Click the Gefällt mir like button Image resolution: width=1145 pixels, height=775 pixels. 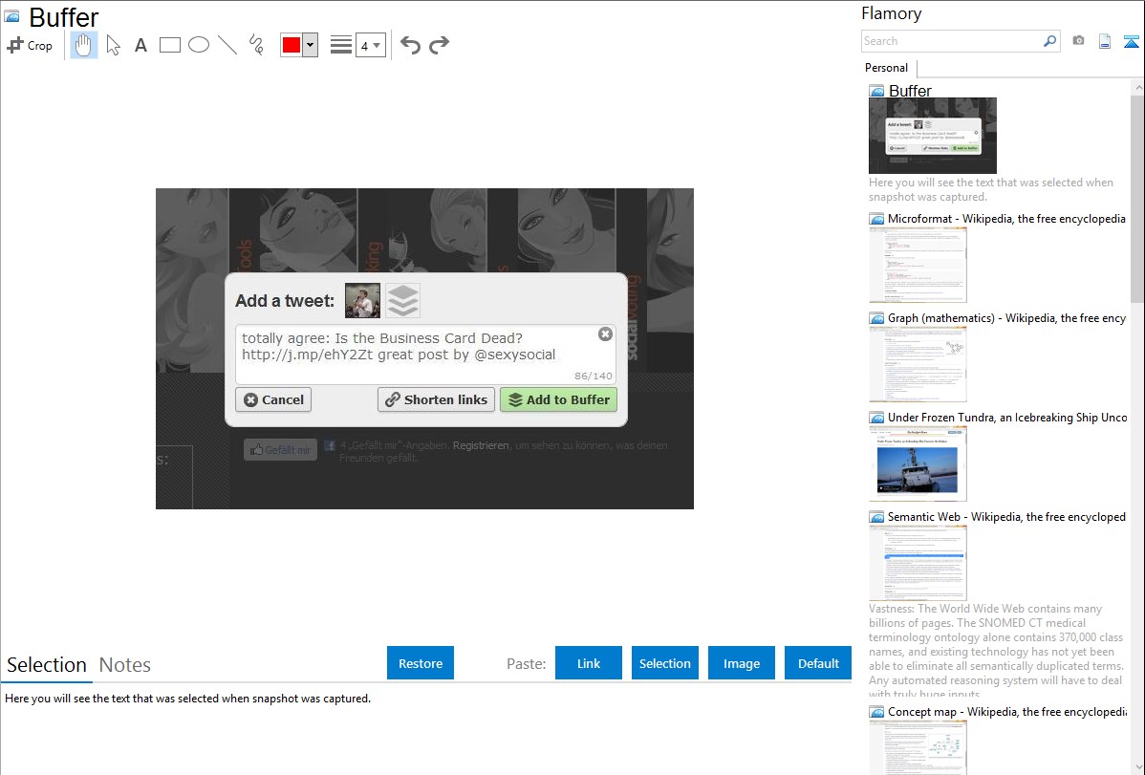pos(280,450)
